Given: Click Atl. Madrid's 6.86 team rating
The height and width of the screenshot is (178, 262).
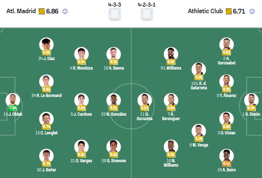Looking at the screenshot, I should coord(52,11).
